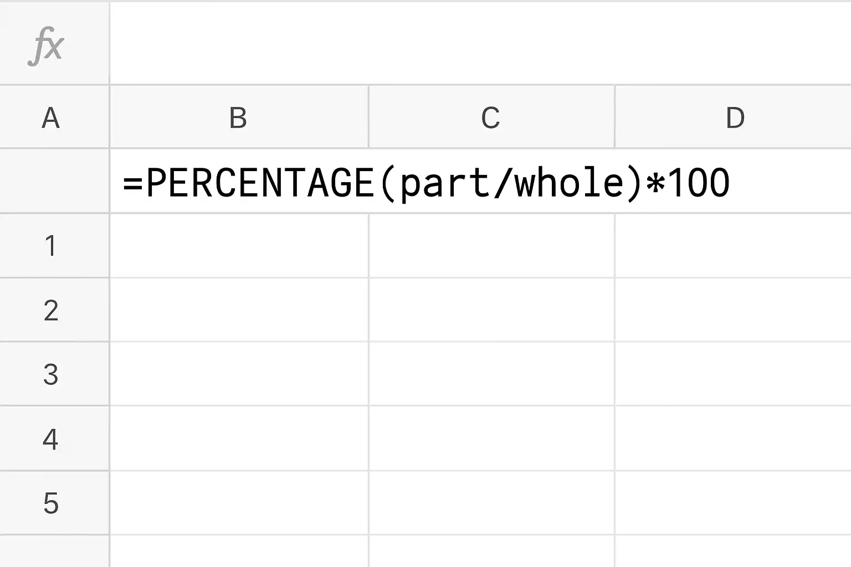Viewport: 851px width, 567px height.
Task: Select column A header
Action: (x=51, y=117)
